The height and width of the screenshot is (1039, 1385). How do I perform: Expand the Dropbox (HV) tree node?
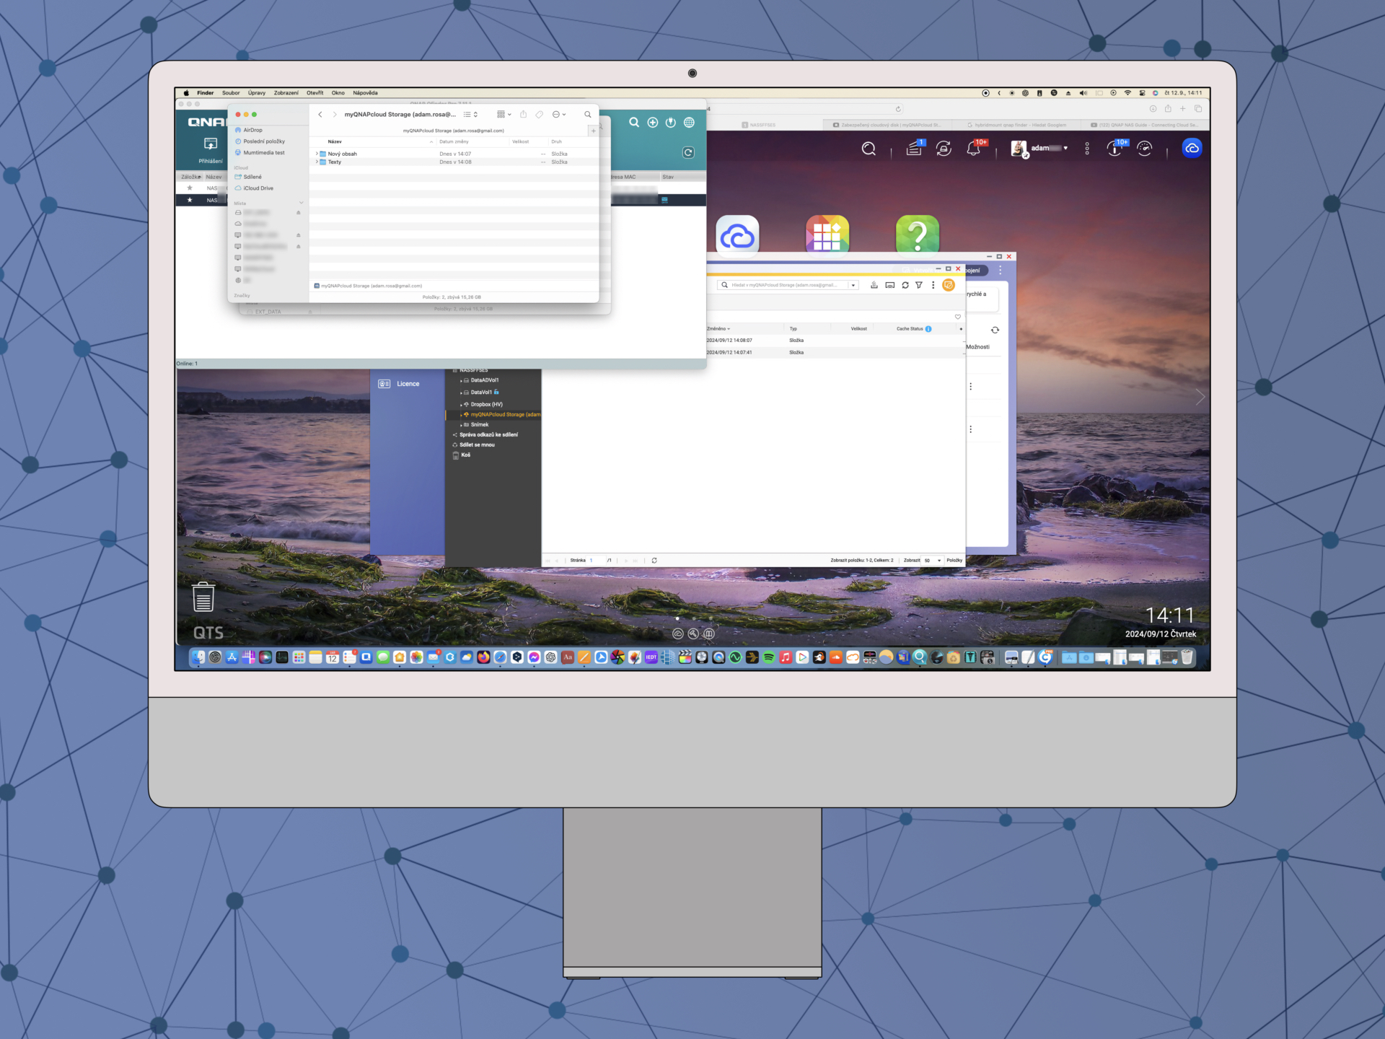[x=461, y=405]
